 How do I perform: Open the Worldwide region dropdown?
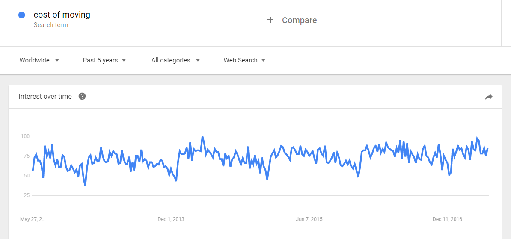pyautogui.click(x=39, y=60)
